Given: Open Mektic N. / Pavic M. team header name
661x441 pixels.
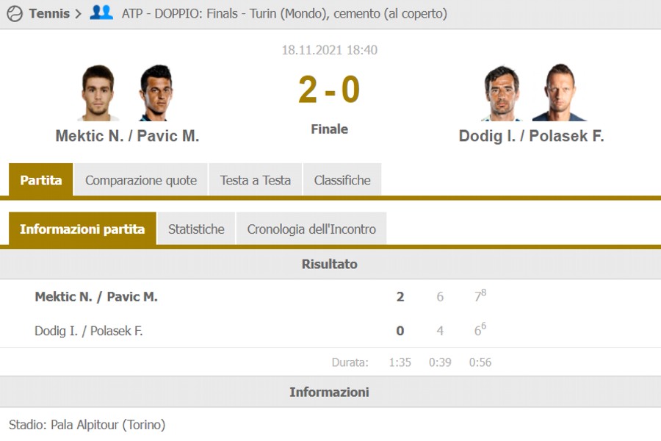Looking at the screenshot, I should pyautogui.click(x=127, y=136).
